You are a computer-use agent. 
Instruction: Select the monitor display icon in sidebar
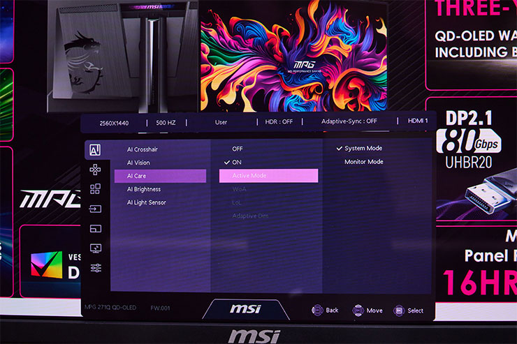[x=95, y=248]
